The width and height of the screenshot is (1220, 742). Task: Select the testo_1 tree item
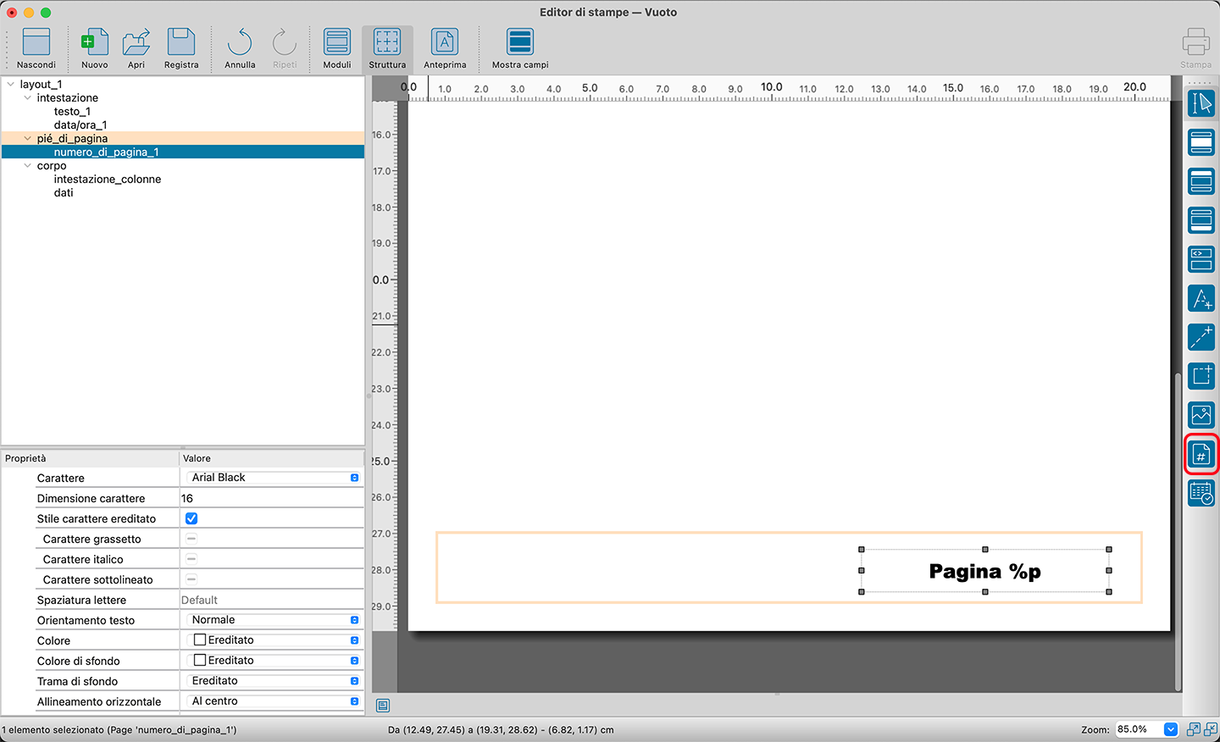72,112
